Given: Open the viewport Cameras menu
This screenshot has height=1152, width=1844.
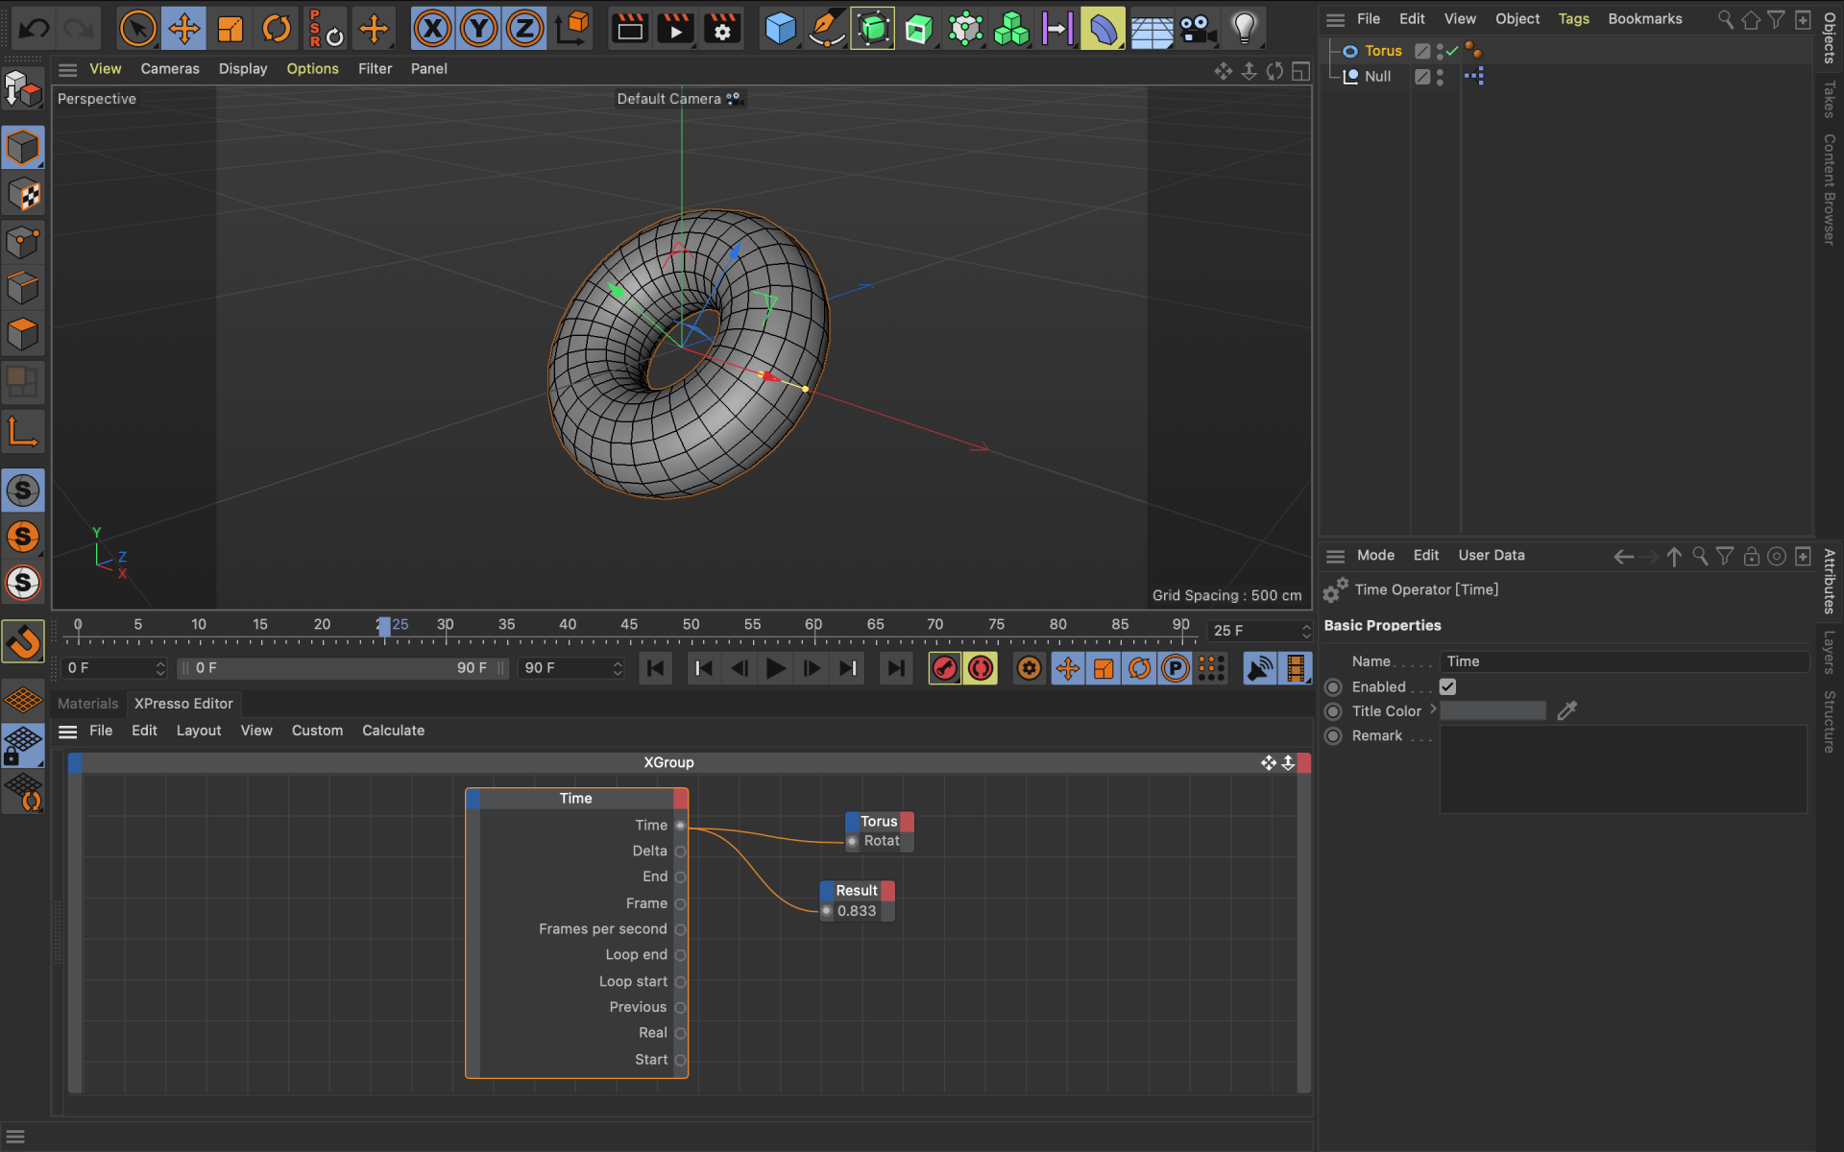Looking at the screenshot, I should coord(170,69).
